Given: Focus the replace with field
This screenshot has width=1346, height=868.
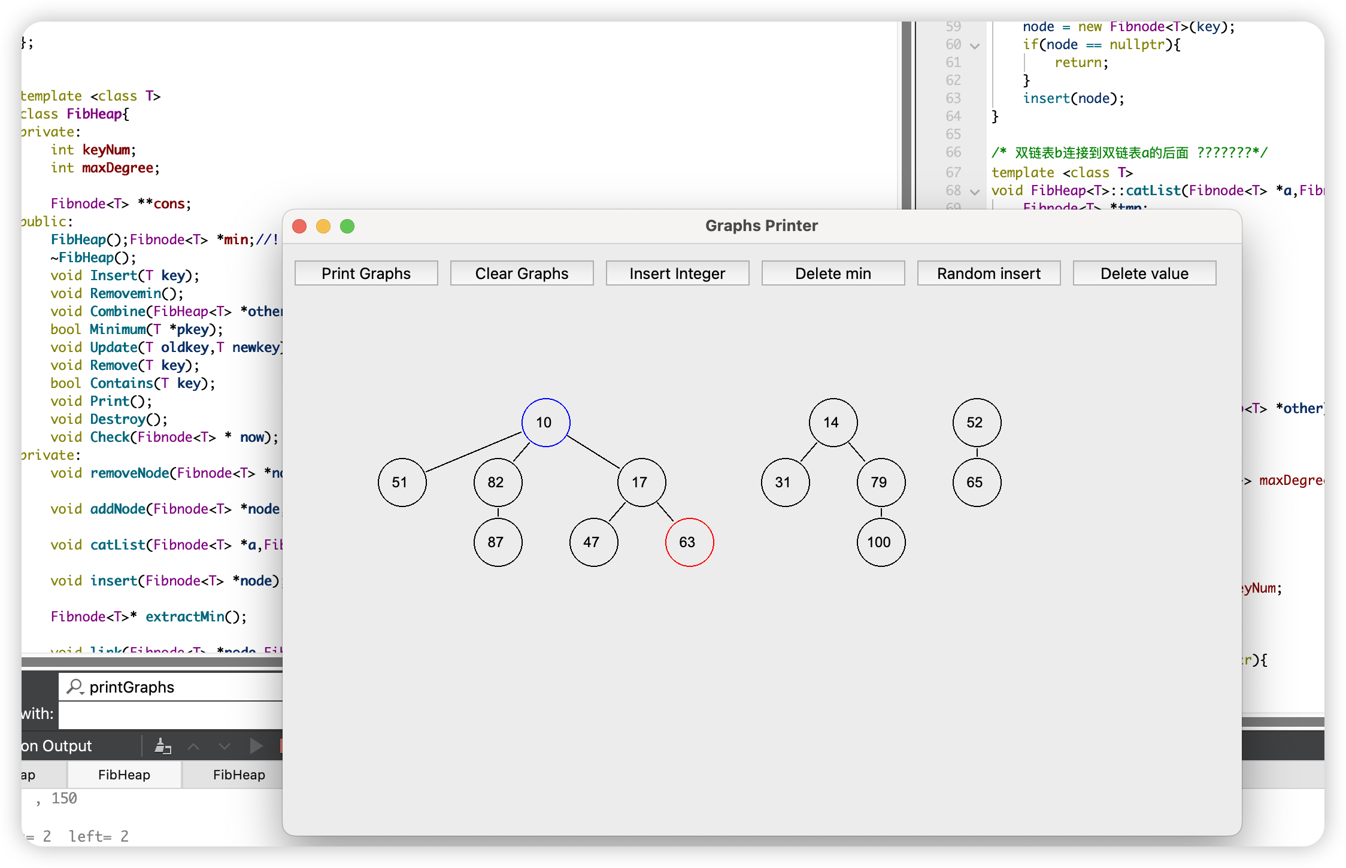Looking at the screenshot, I should click(x=171, y=714).
